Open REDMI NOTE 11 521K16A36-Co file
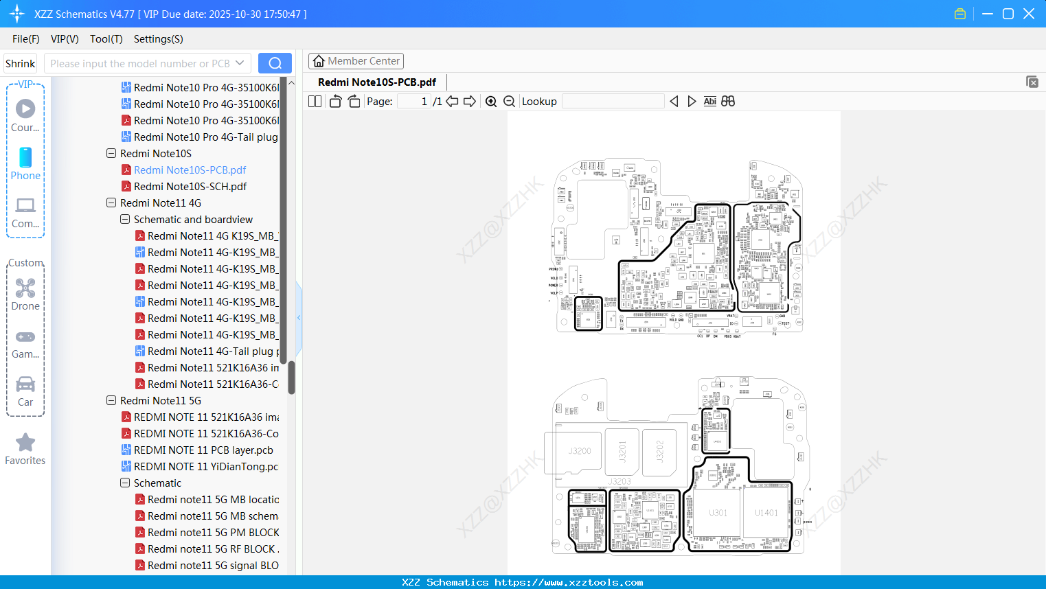This screenshot has height=589, width=1046. pyautogui.click(x=200, y=433)
